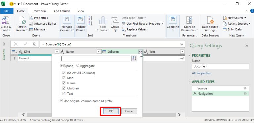
Task: Uncheck the Kind column checkbox
Action: point(64,78)
